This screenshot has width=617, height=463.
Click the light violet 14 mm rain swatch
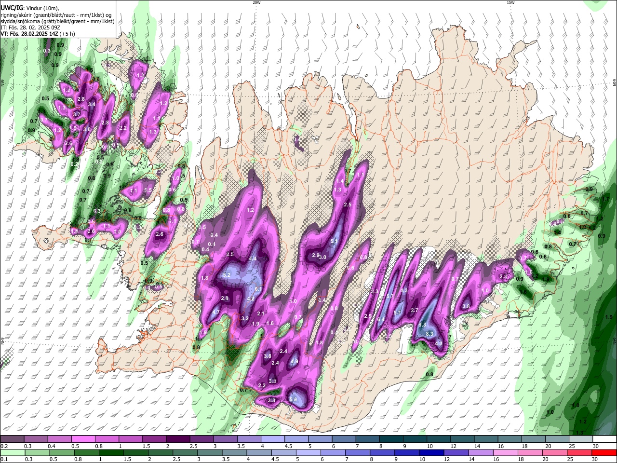pyautogui.click(x=482, y=452)
